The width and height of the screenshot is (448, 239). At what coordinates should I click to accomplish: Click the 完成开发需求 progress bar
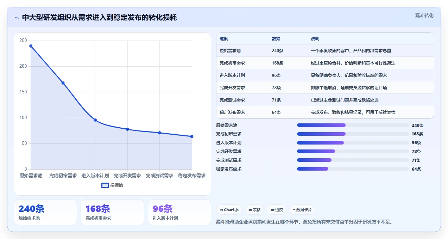tap(353, 151)
